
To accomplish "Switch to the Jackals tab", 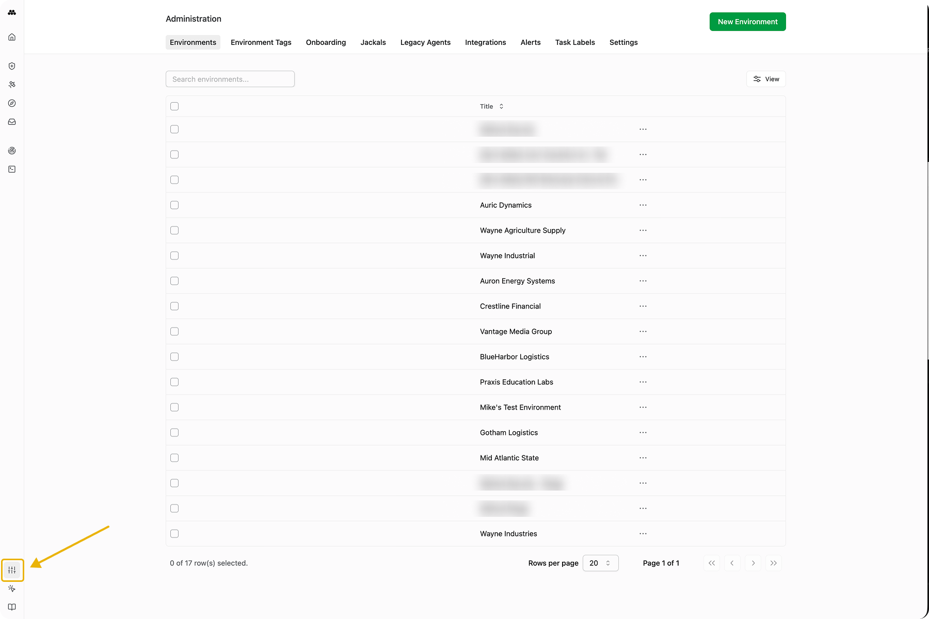I will click(373, 42).
